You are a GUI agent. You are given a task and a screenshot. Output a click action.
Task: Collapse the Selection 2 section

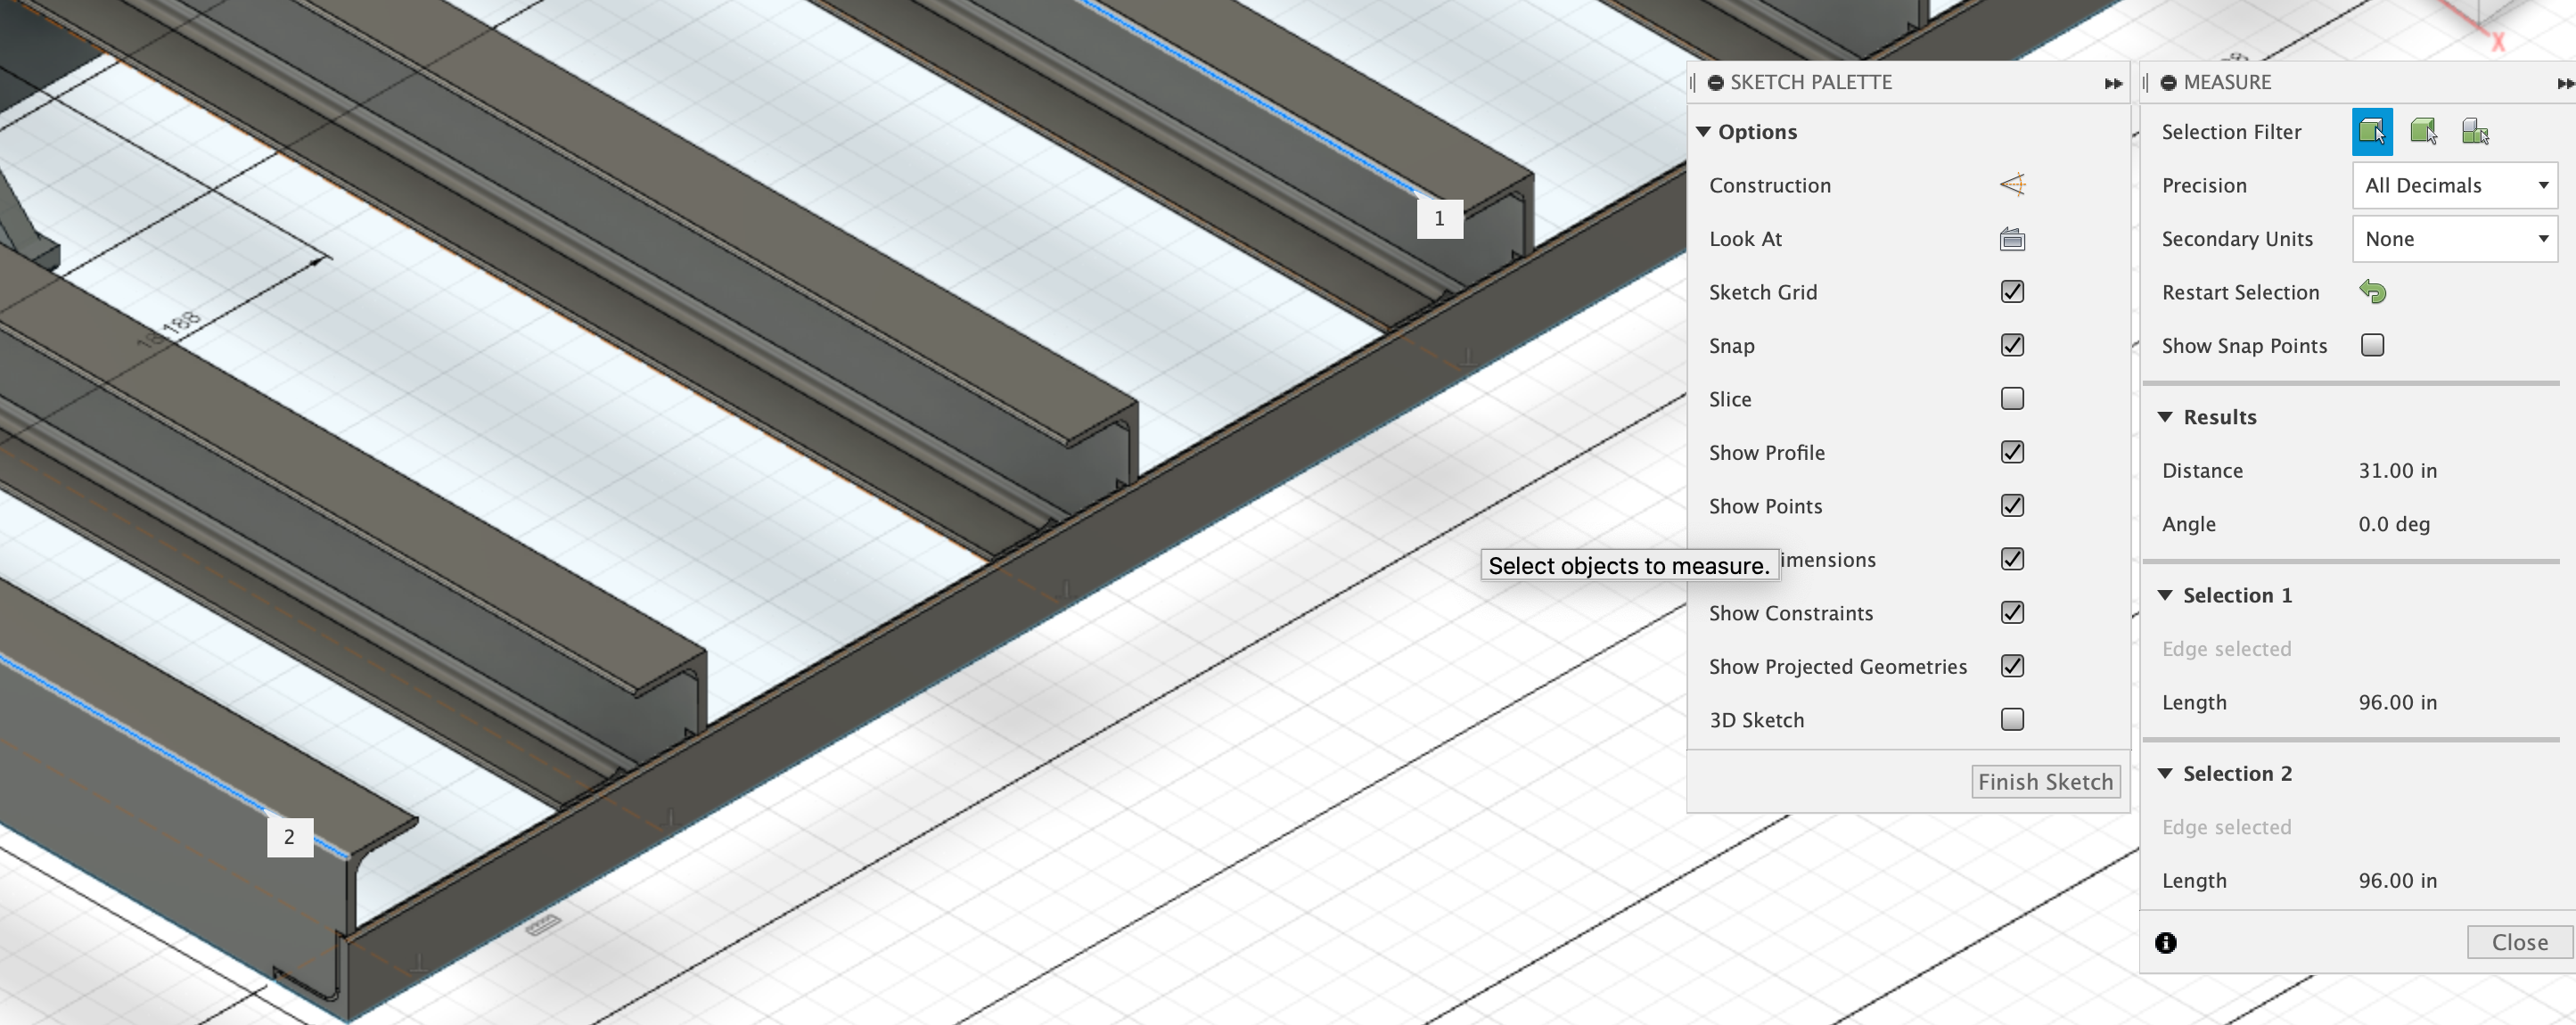click(x=2166, y=774)
